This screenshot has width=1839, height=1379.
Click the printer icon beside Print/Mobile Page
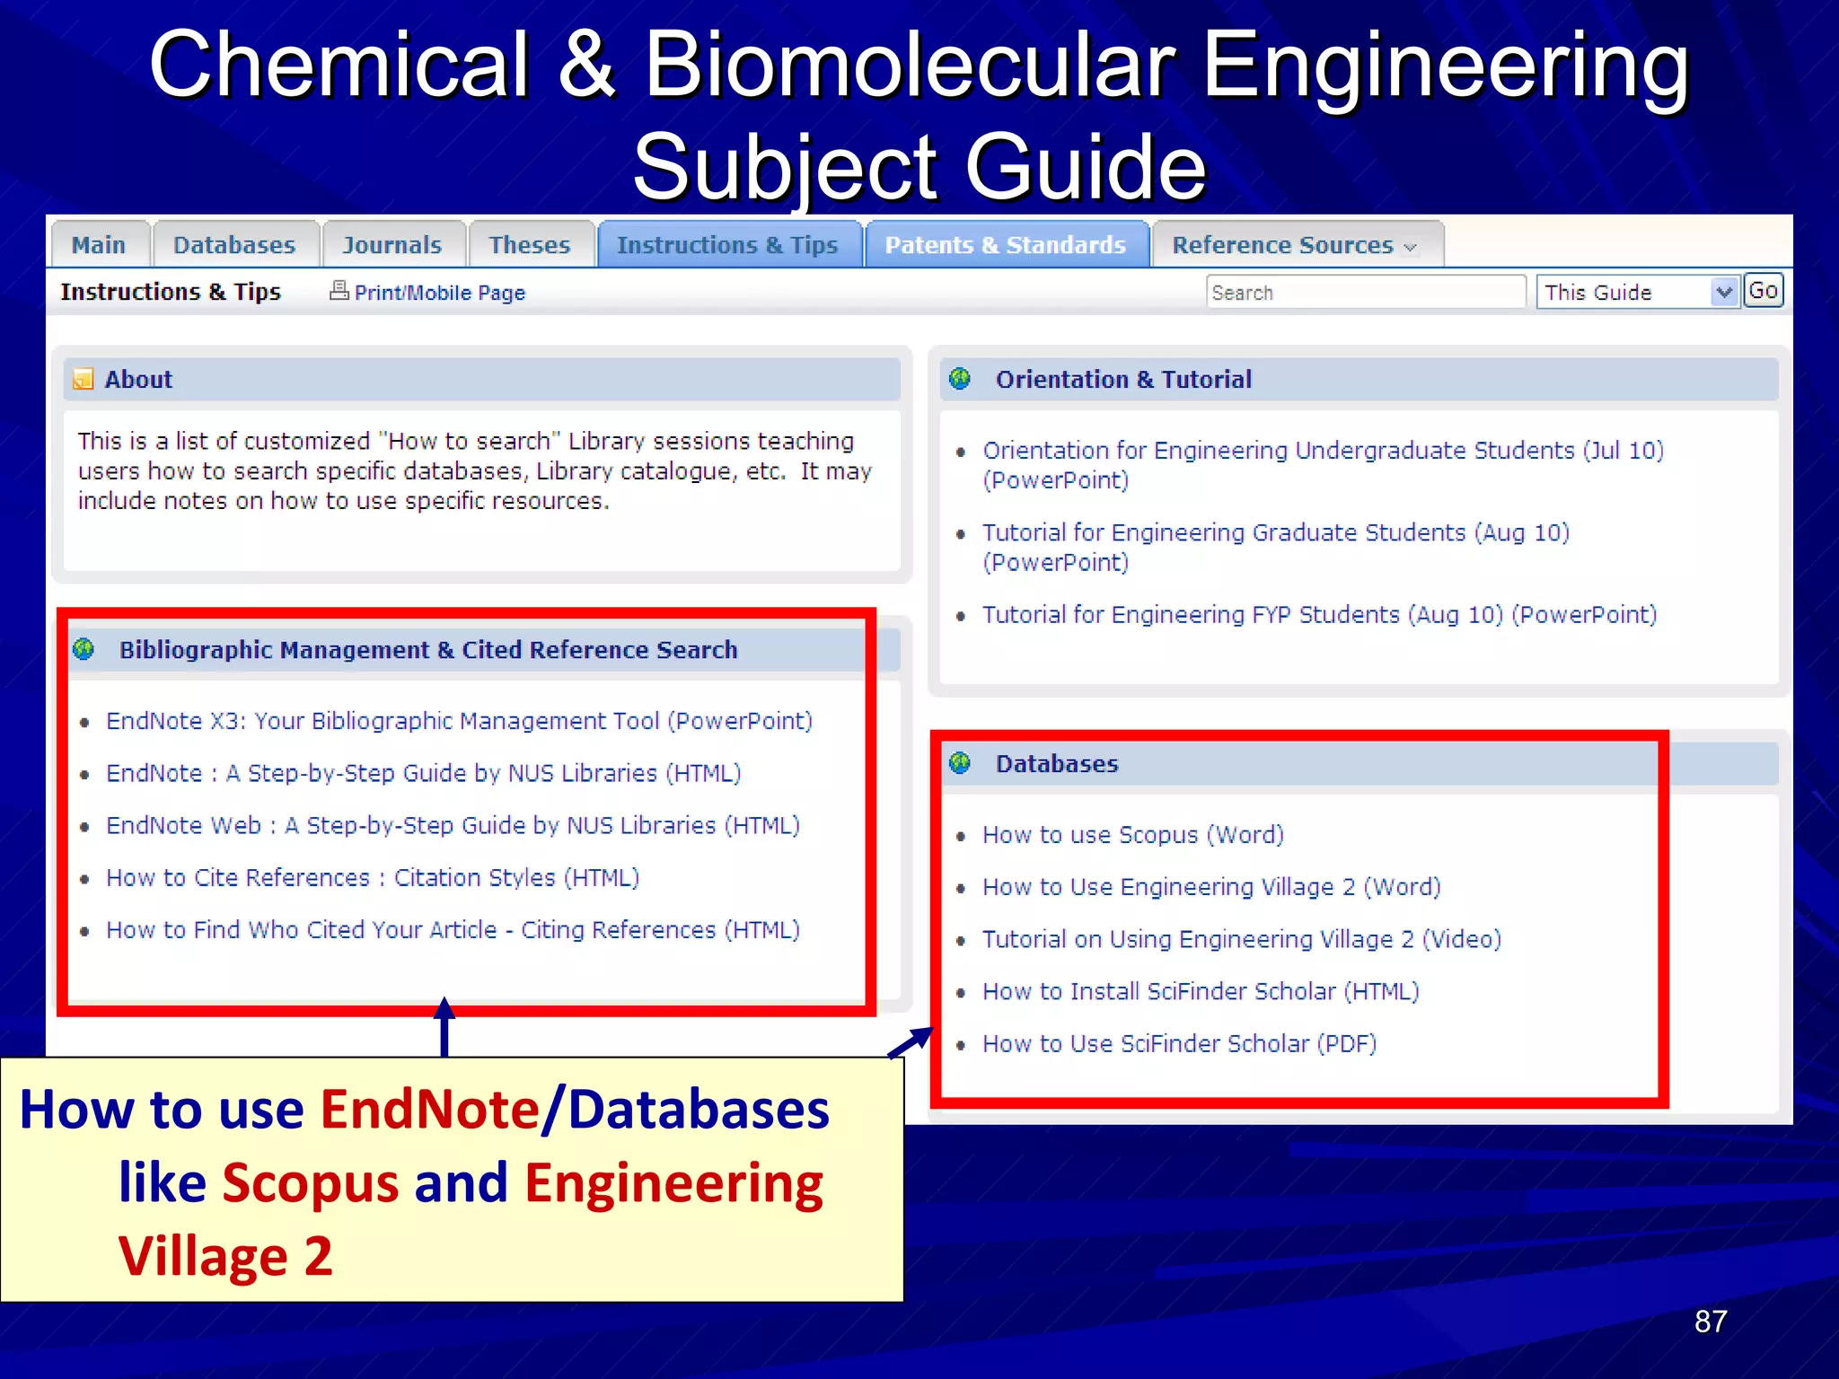(x=339, y=290)
